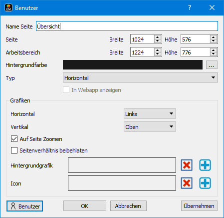Viewport: 224px width, 218px height.
Task: Increase Seite Höhe with up arrow
Action: click(x=213, y=37)
